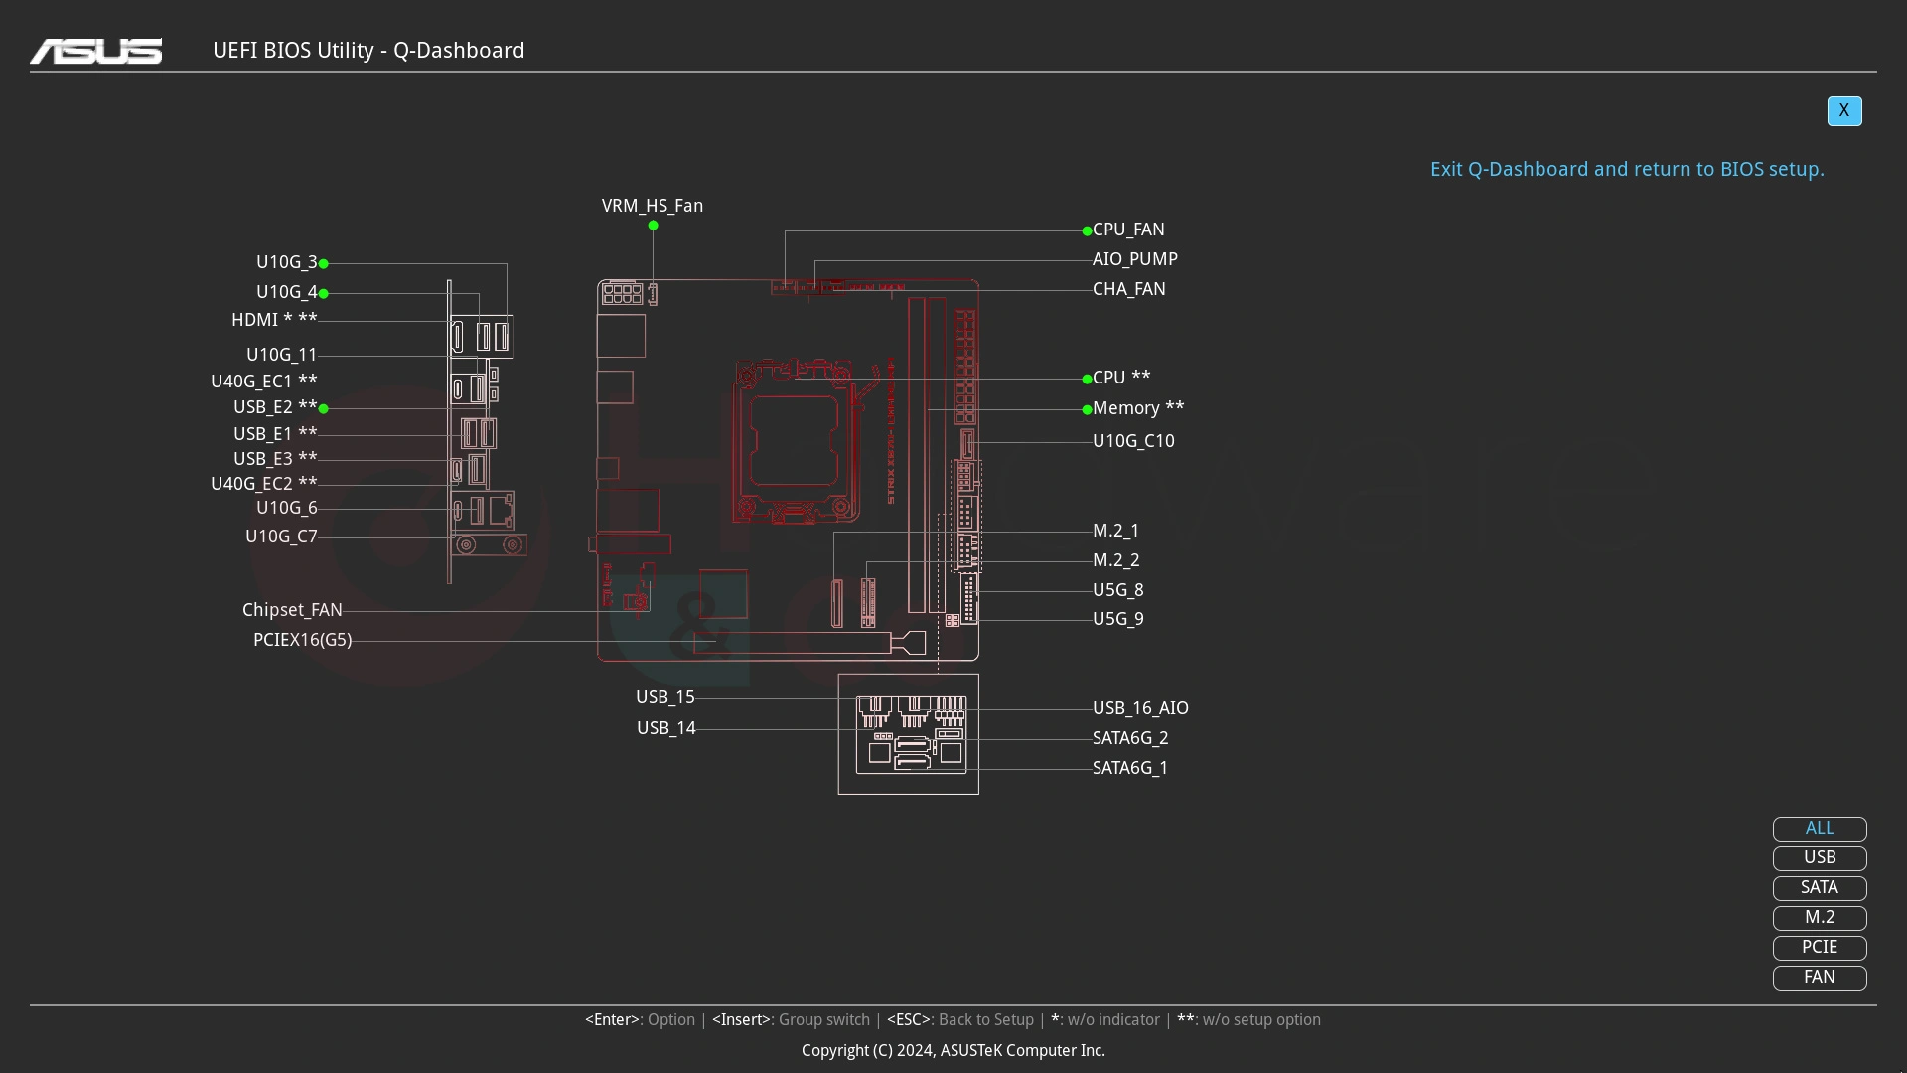Open the PCIEX16(G5) slot option
This screenshot has width=1907, height=1073.
click(303, 640)
